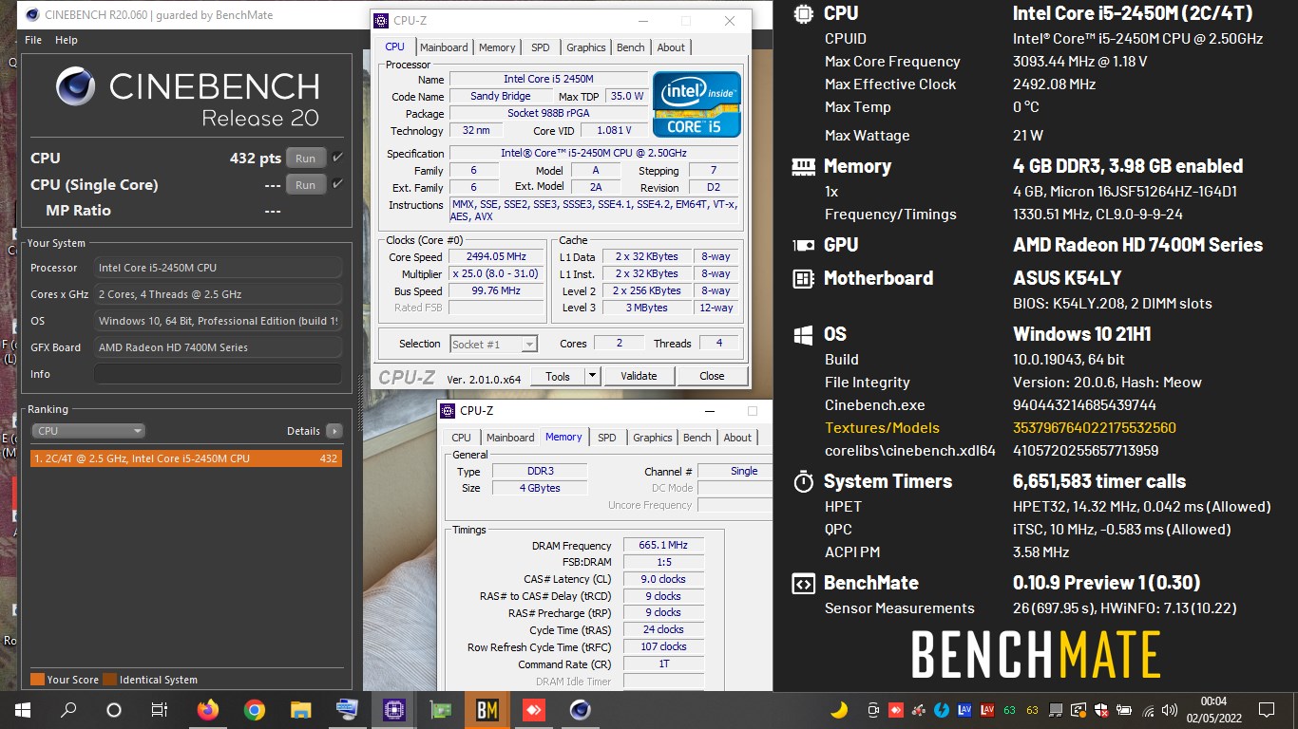The image size is (1298, 729).
Task: Open Task View on the taskbar
Action: click(x=160, y=709)
